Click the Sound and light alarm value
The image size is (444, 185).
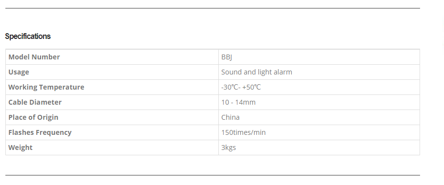click(x=256, y=72)
